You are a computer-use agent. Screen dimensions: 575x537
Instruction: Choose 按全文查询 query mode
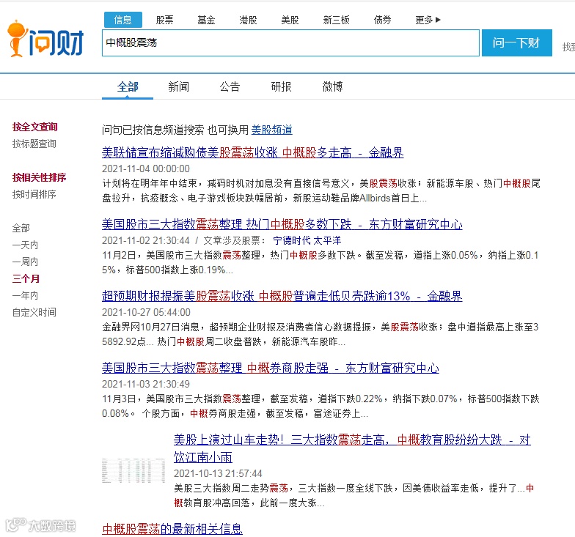(x=35, y=127)
